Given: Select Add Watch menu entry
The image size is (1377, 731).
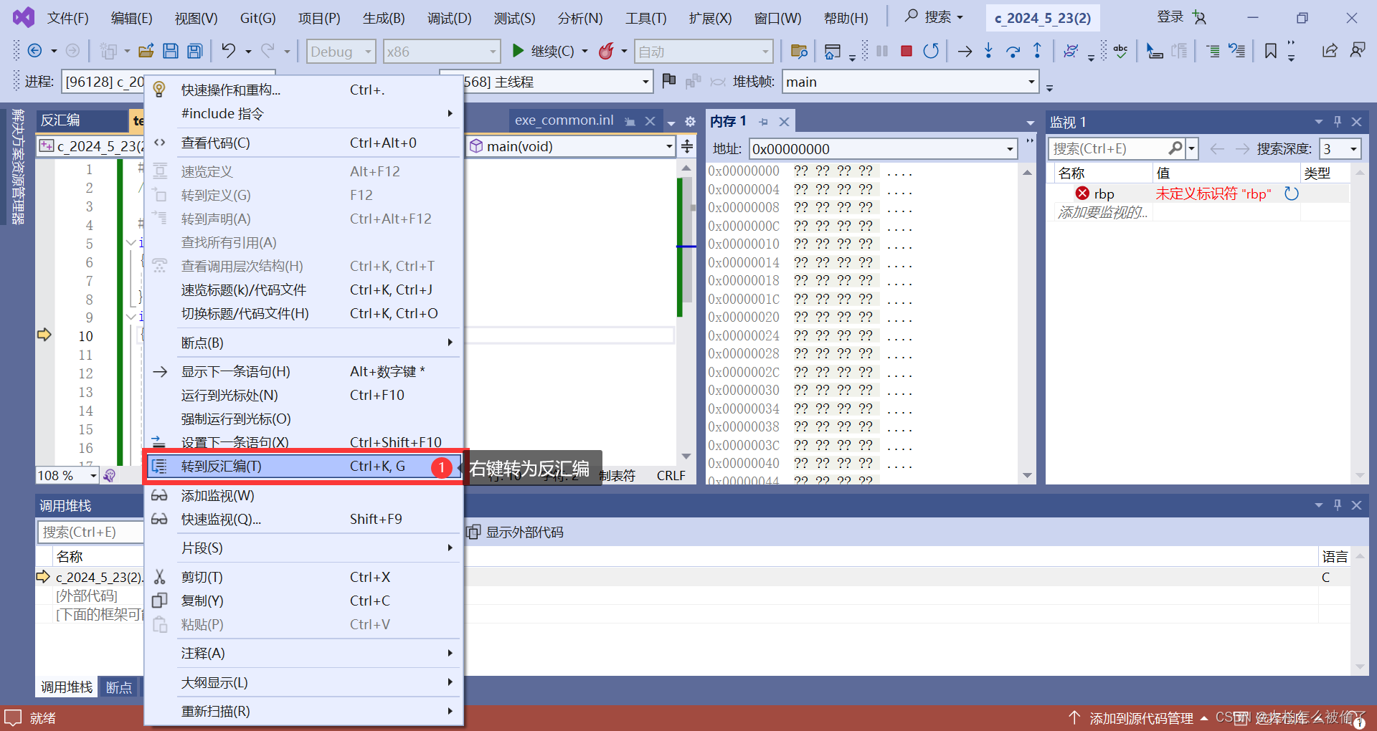Looking at the screenshot, I should (303, 496).
